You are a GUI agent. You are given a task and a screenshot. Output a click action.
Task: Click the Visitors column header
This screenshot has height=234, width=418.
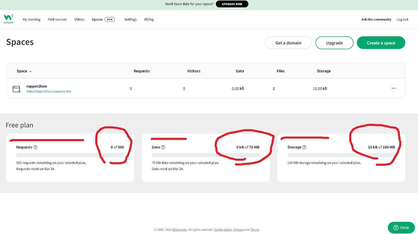point(194,71)
